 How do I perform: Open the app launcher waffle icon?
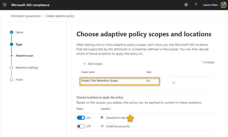point(5,5)
